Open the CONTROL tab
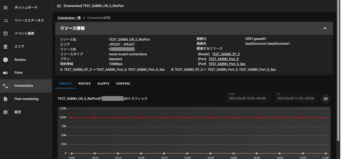The width and height of the screenshot is (341, 159). pyautogui.click(x=123, y=84)
